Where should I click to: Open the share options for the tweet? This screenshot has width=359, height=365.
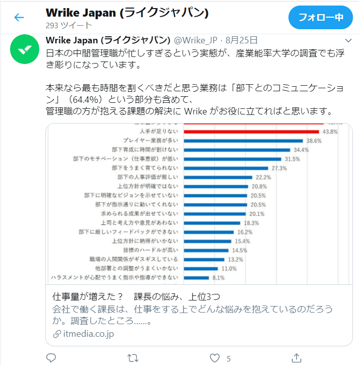click(x=297, y=358)
